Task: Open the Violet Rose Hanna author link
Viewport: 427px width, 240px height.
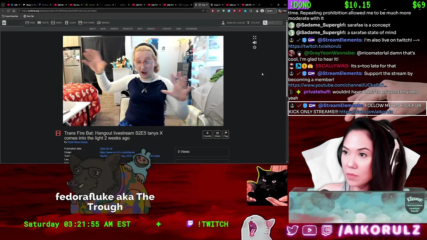Action: [x=77, y=142]
